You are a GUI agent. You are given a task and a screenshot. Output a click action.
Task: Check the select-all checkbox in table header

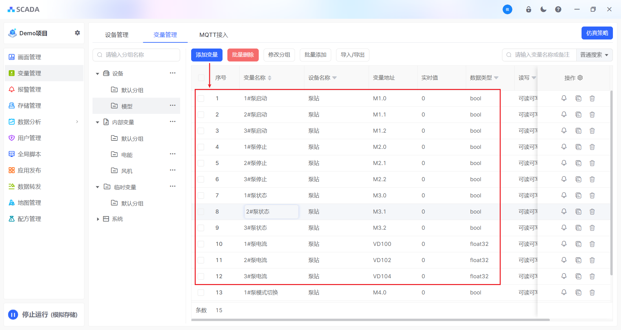coord(201,78)
